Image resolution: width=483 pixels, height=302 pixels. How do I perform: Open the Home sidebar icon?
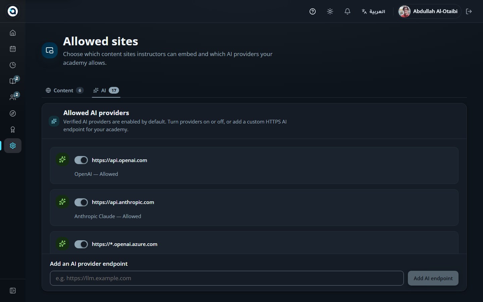[13, 33]
